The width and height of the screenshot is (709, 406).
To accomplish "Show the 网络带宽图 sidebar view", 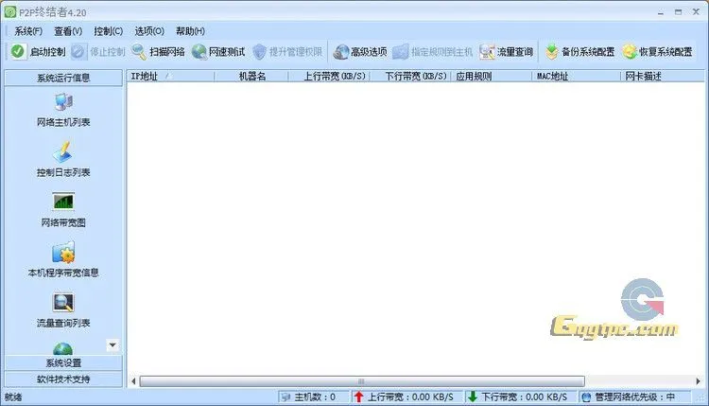I will point(63,210).
